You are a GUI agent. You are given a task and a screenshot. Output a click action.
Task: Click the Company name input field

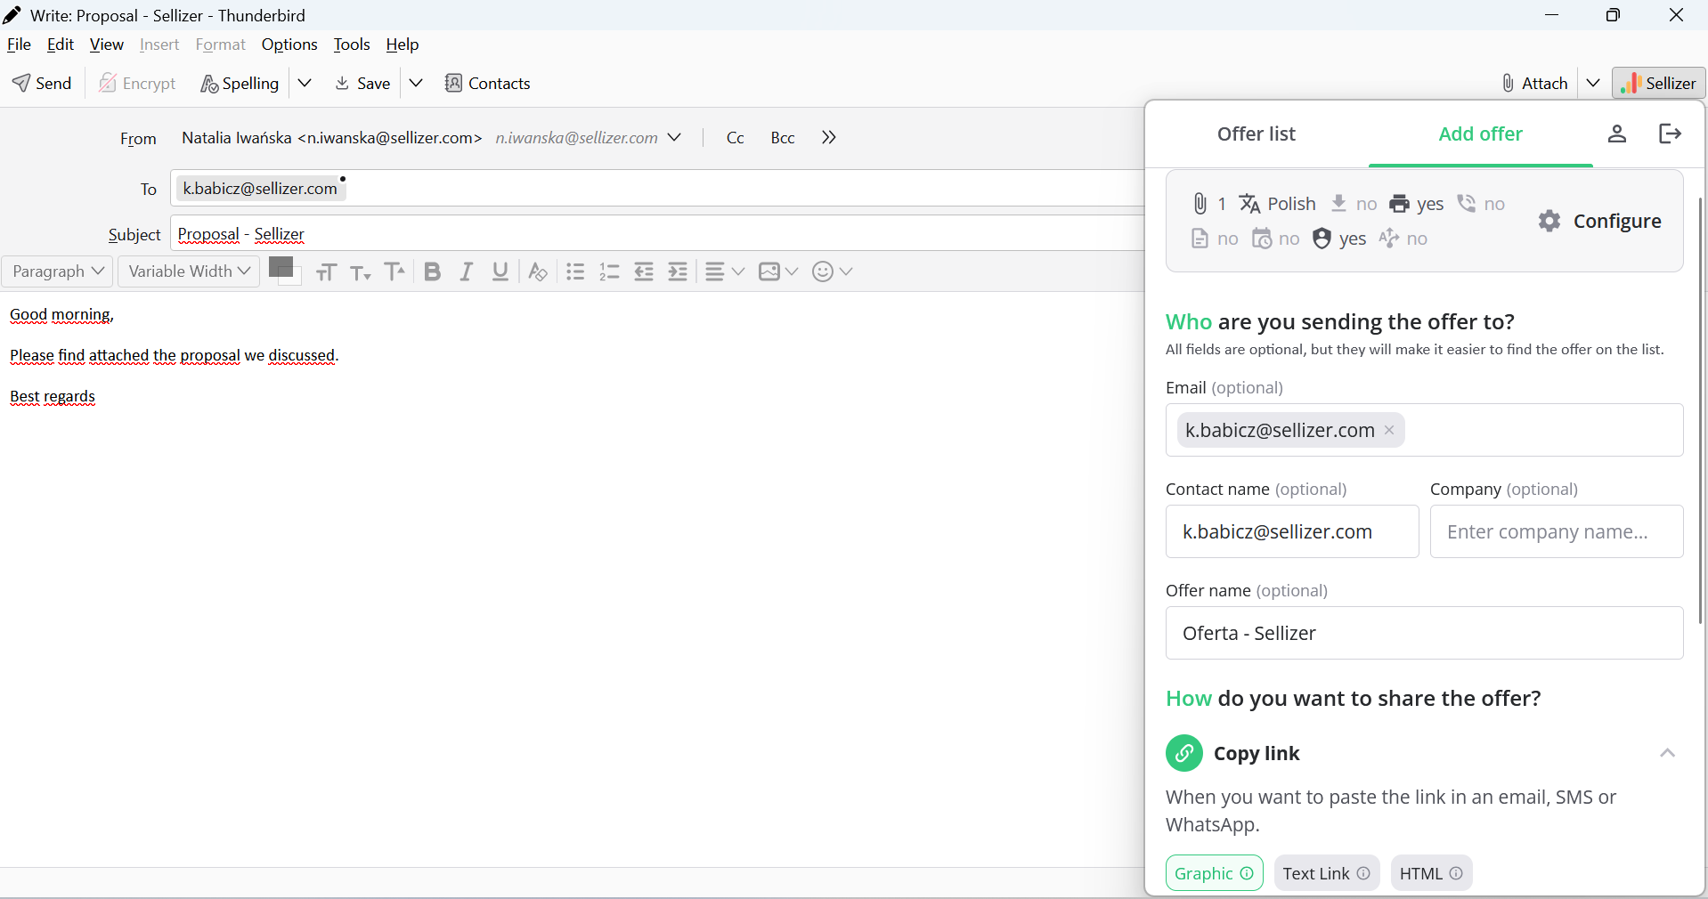click(x=1557, y=531)
